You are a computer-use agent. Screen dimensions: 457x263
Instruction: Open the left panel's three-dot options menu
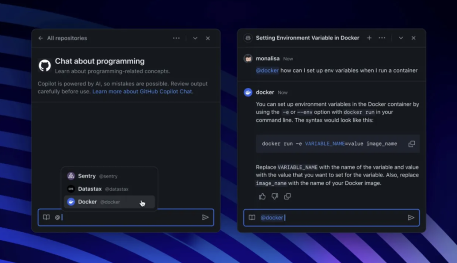point(176,38)
